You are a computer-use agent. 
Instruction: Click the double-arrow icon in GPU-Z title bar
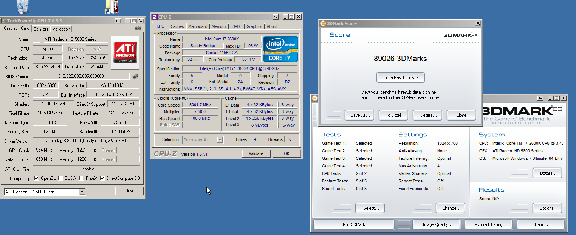tap(118, 21)
